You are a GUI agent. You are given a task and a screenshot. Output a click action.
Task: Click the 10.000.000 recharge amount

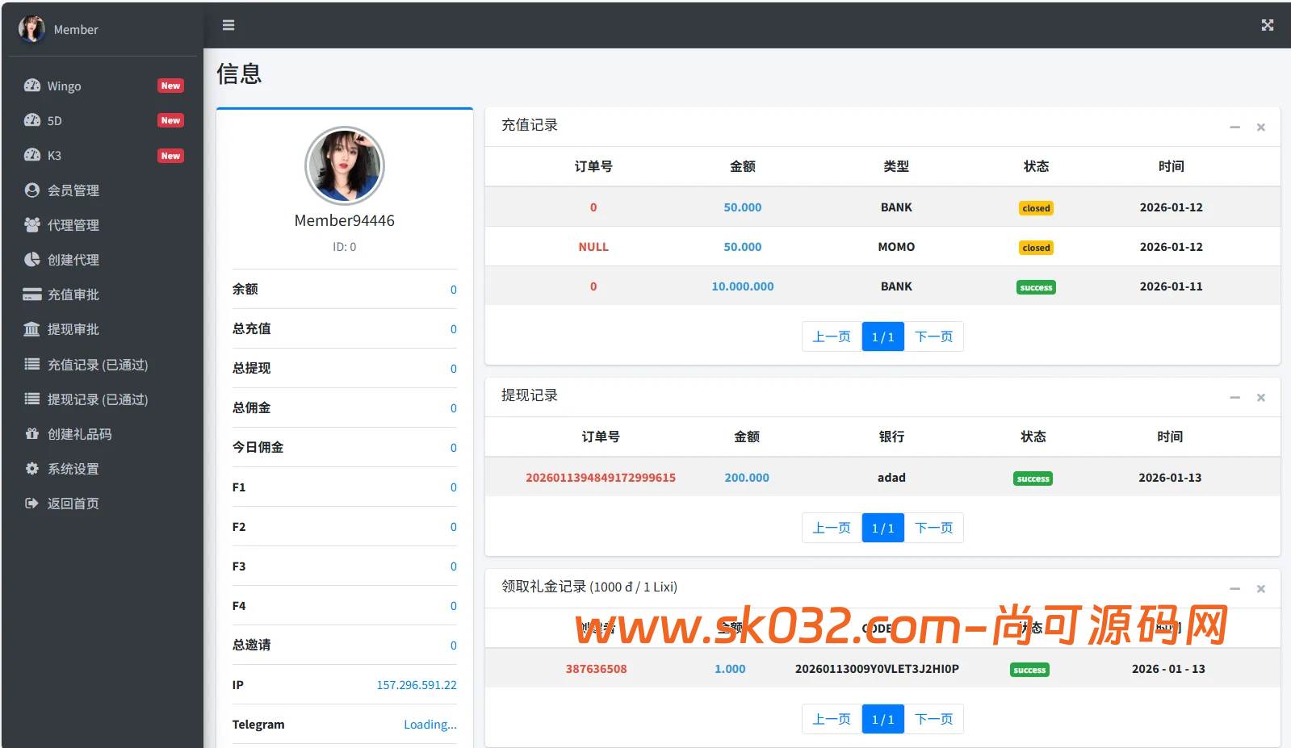click(743, 286)
